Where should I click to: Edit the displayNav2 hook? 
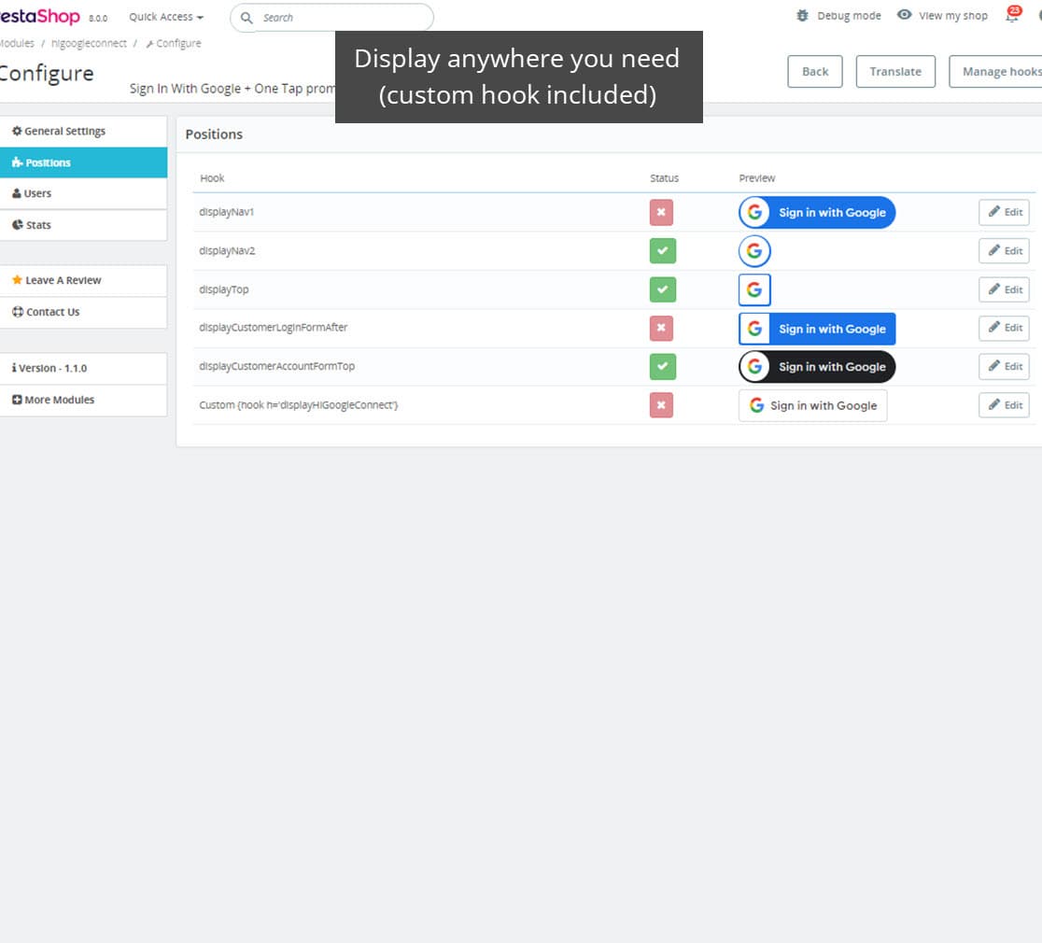point(1004,251)
